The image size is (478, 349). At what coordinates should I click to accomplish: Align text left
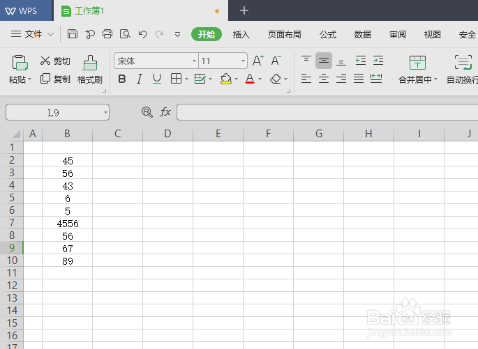pos(306,79)
